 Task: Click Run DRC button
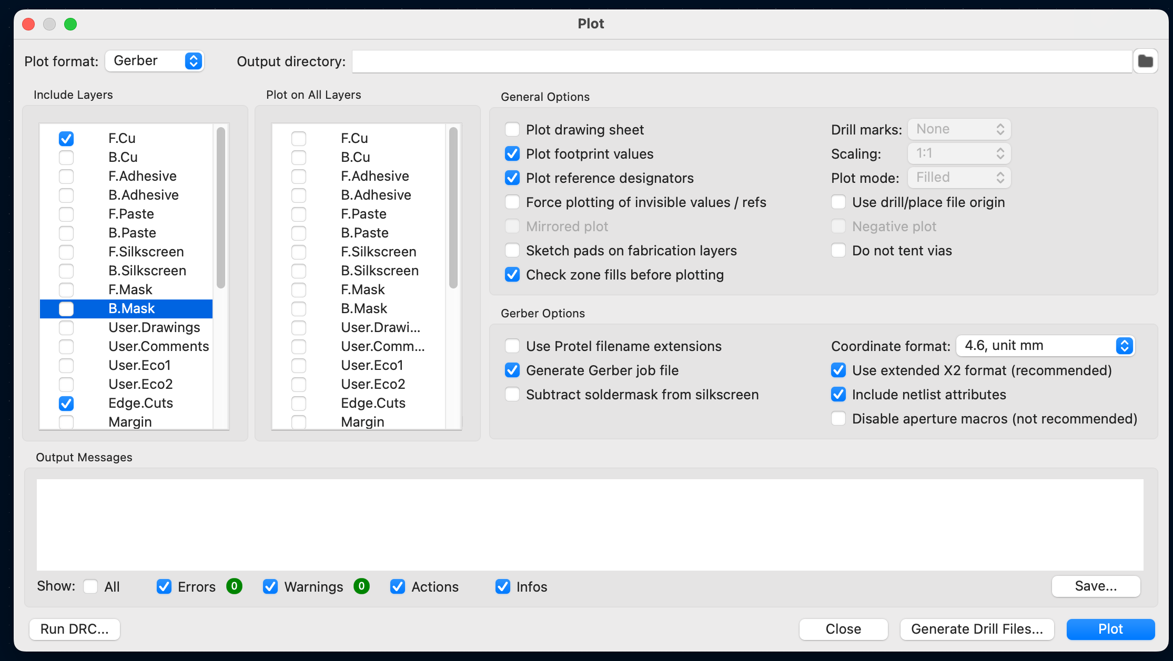75,629
